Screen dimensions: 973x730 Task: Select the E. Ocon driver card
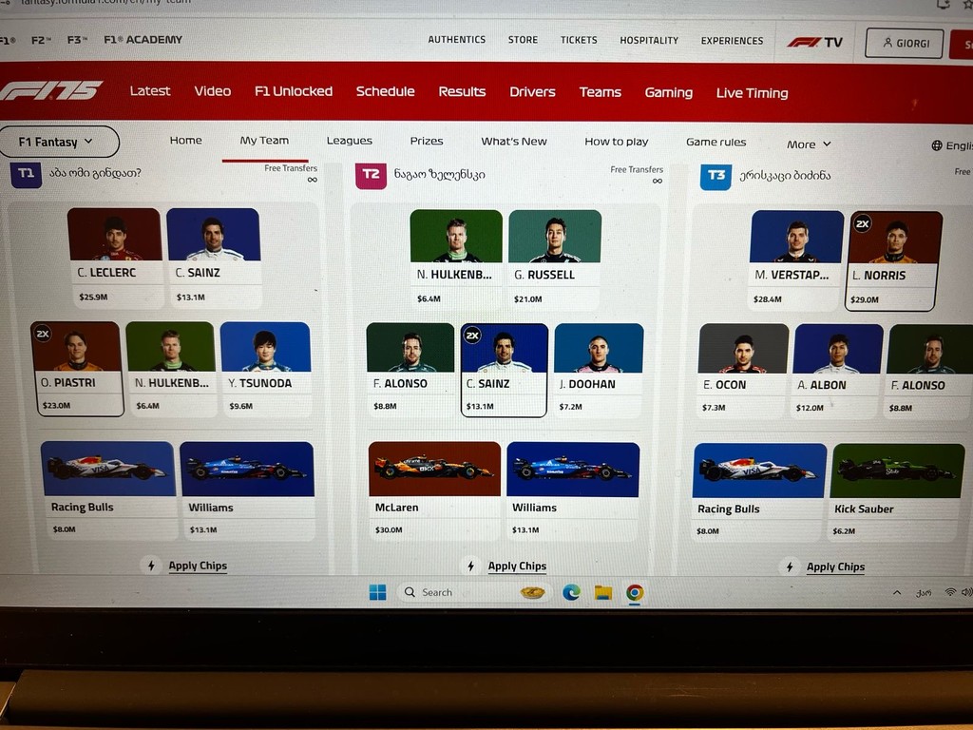point(743,372)
